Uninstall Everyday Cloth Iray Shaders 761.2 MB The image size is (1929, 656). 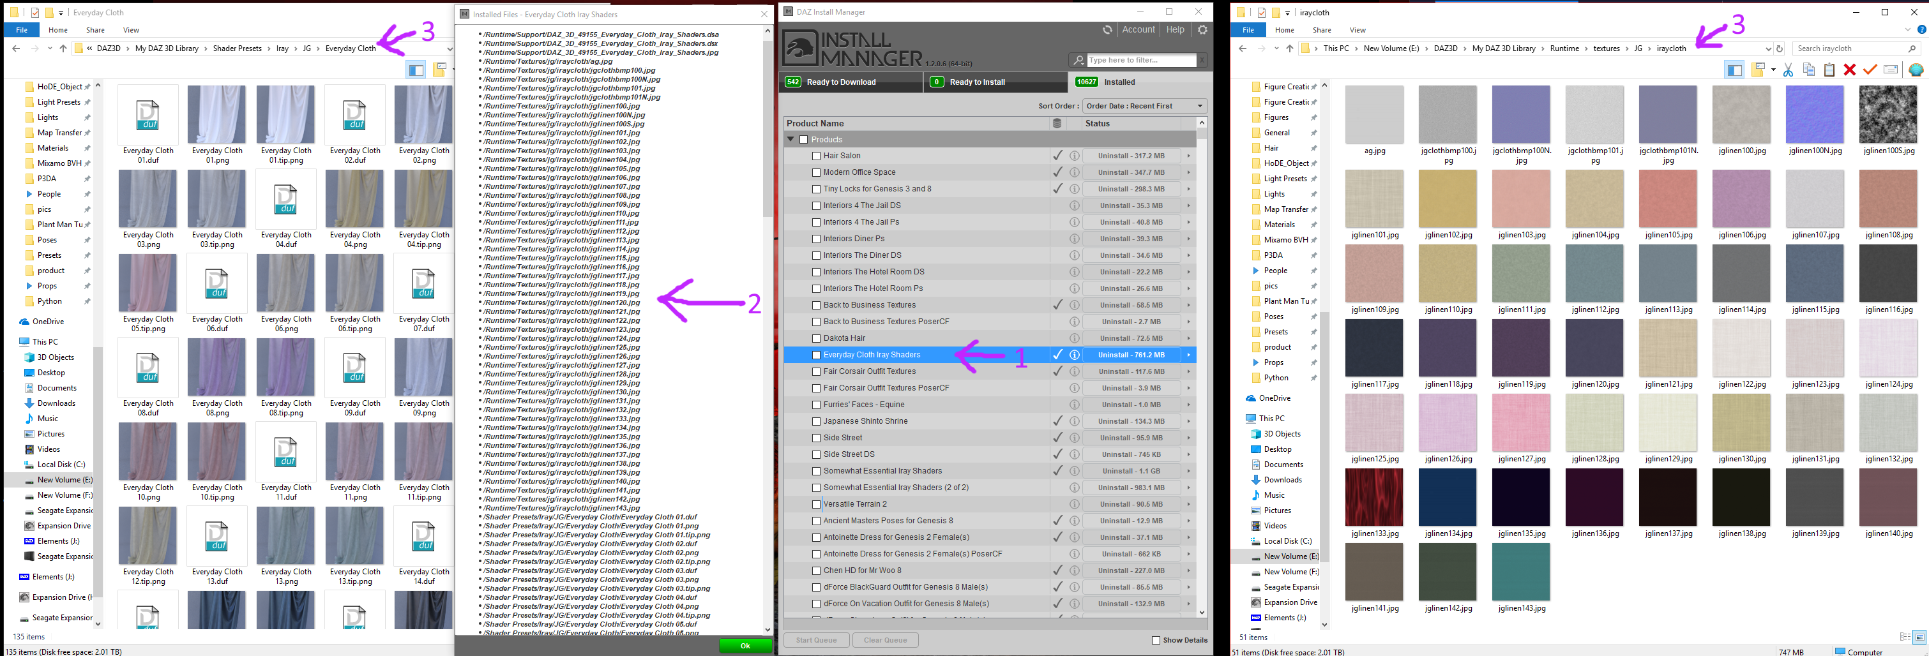tap(1131, 355)
